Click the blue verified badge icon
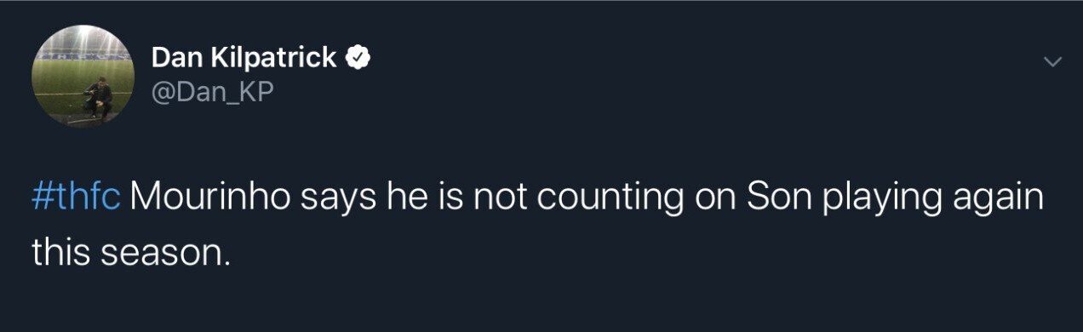The image size is (1083, 332). point(358,59)
